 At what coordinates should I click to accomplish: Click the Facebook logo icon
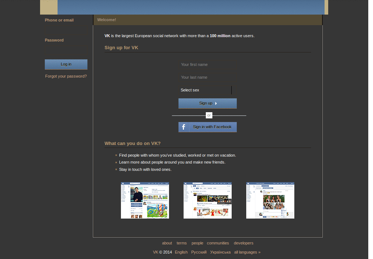(184, 127)
